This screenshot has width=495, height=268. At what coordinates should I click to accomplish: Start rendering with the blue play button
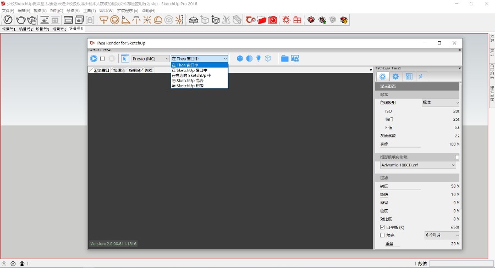94,59
